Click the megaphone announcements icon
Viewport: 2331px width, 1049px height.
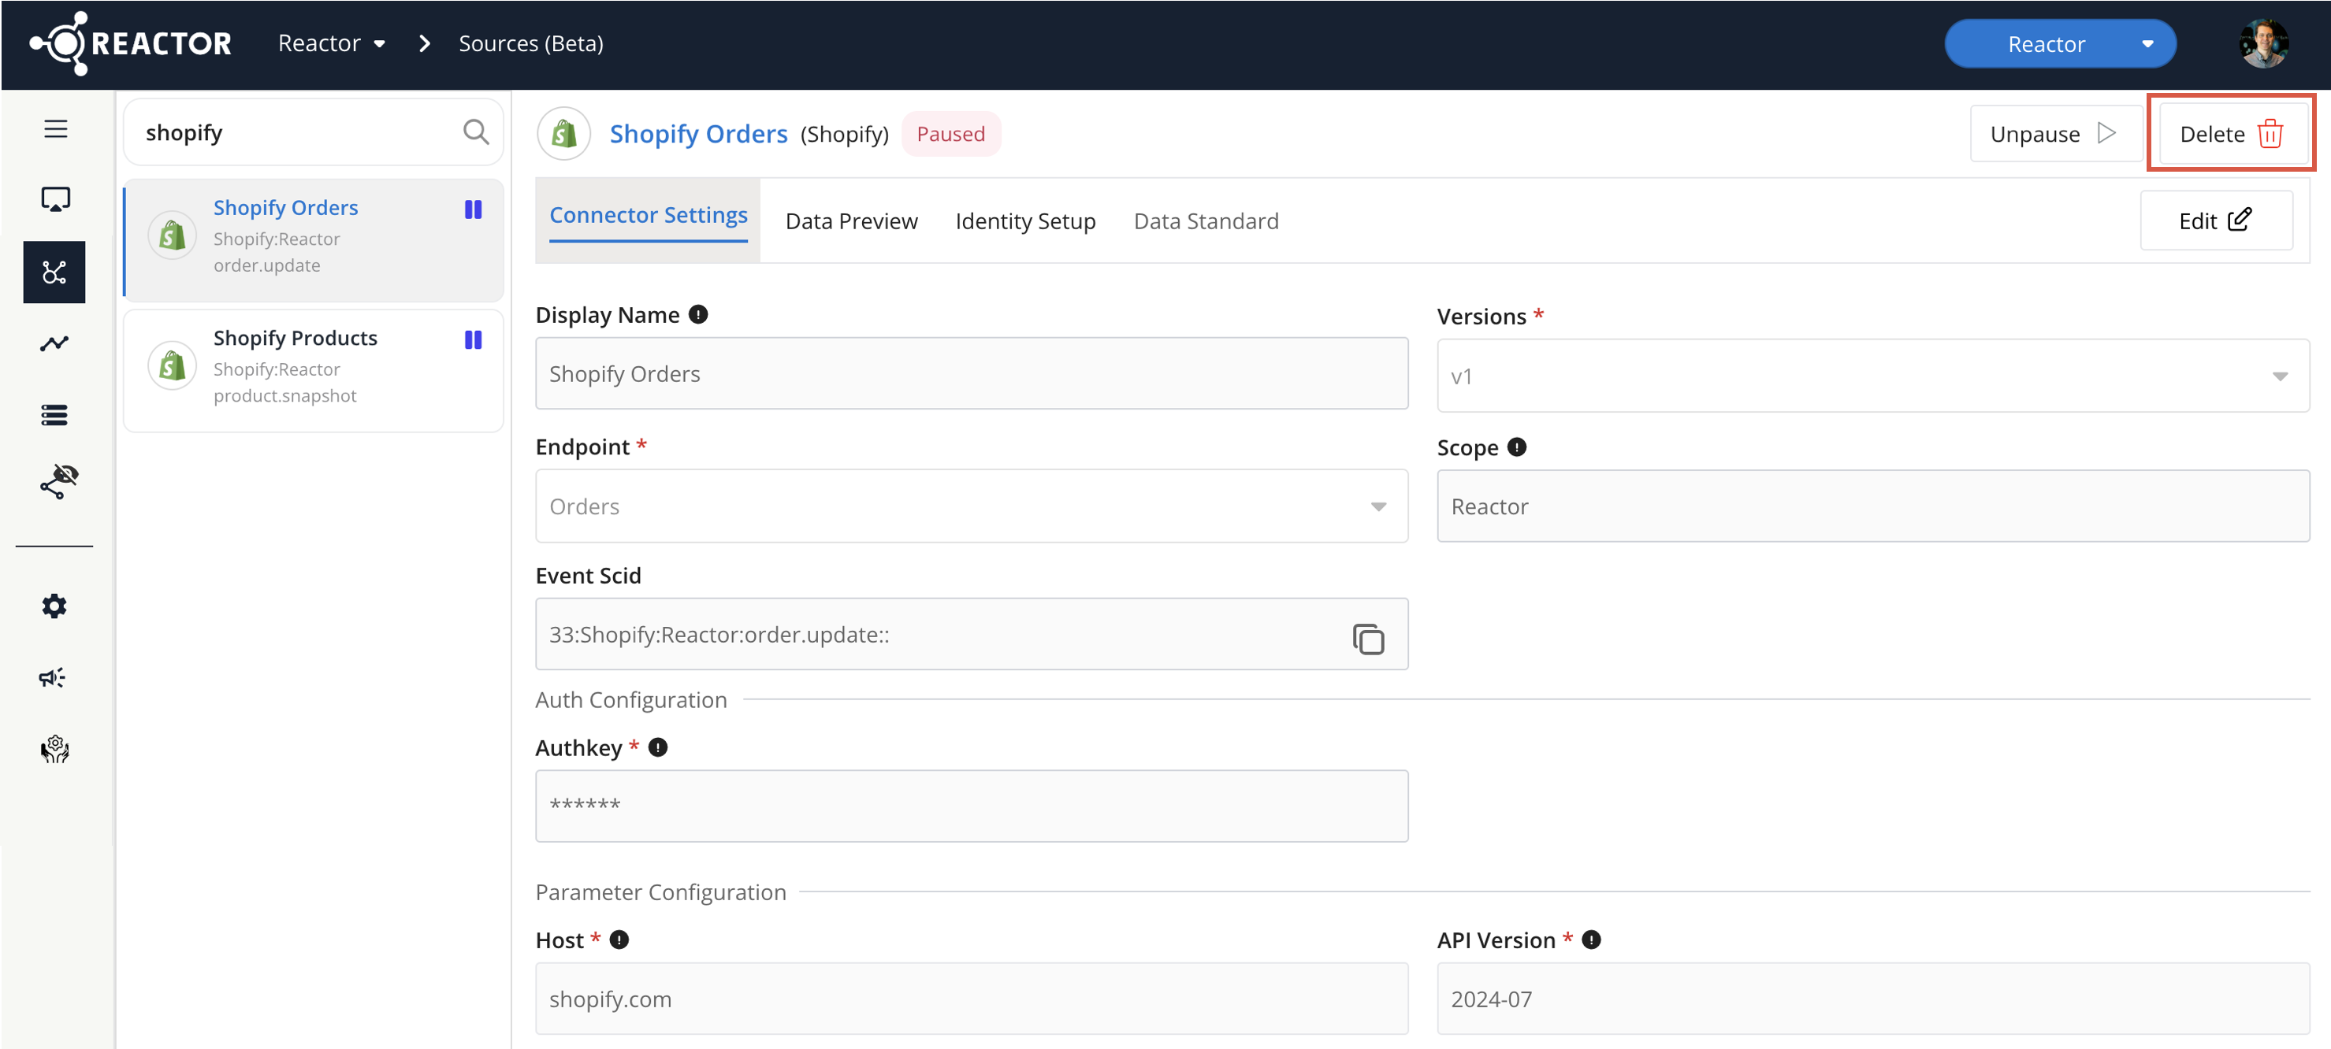53,677
